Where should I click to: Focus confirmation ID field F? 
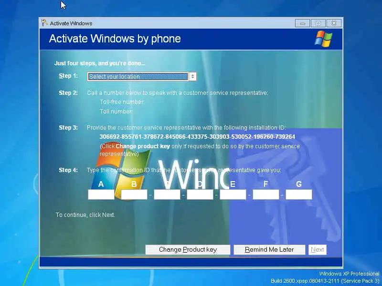[266, 194]
